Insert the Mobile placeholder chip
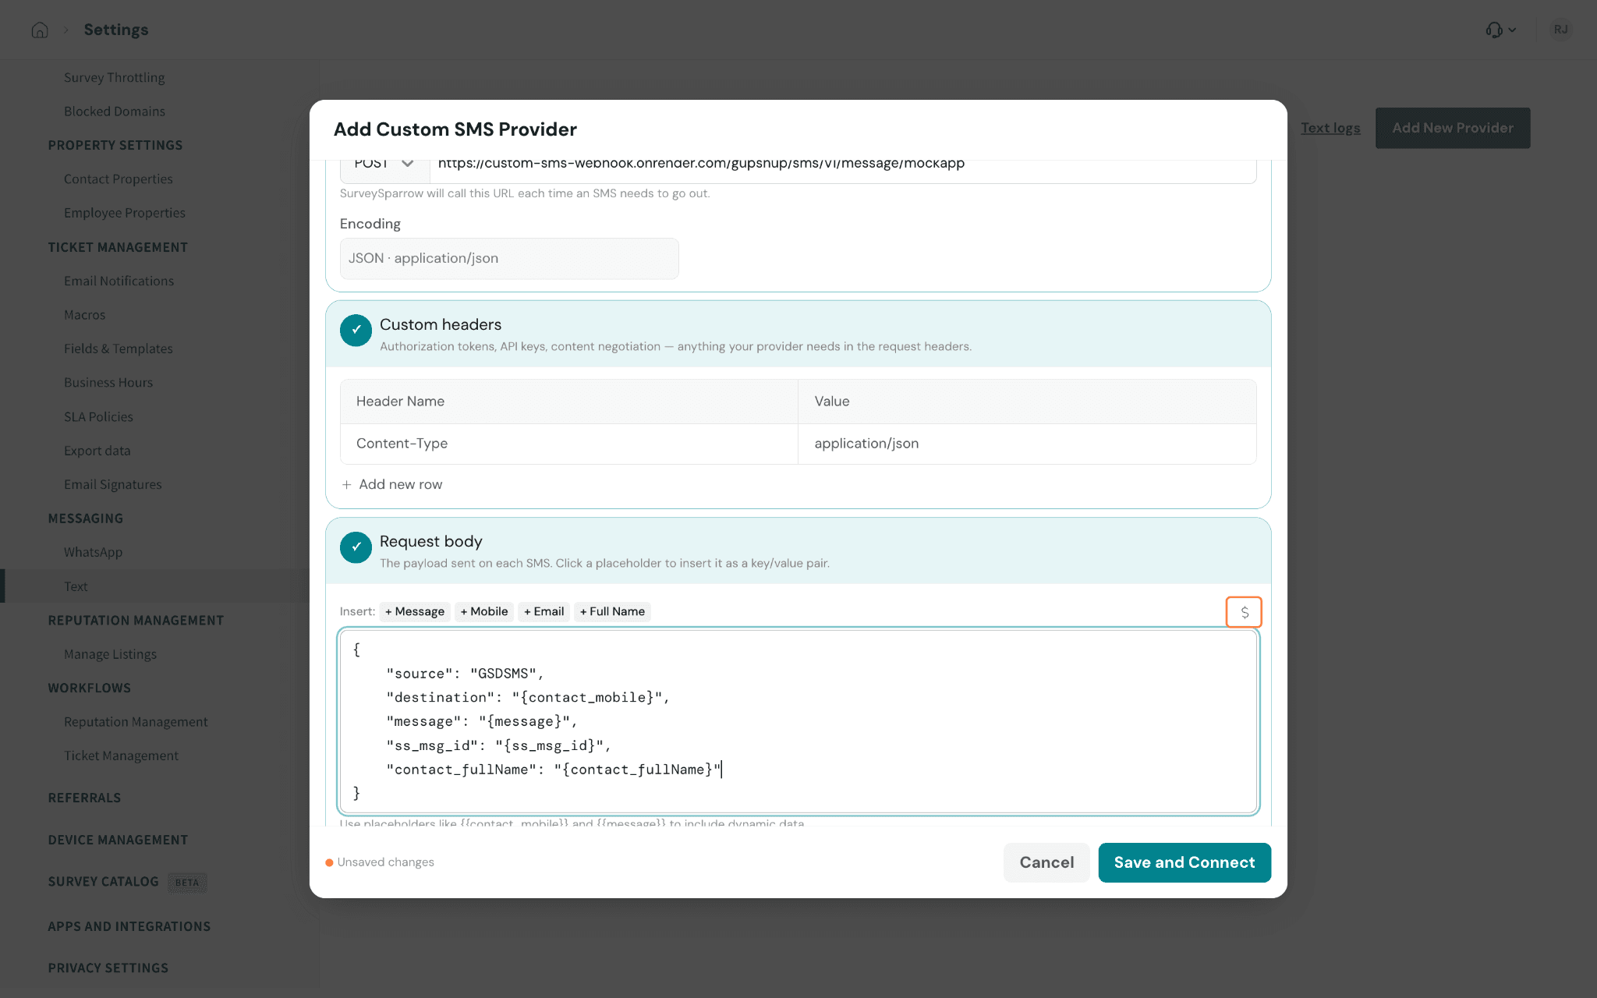This screenshot has width=1597, height=998. pyautogui.click(x=484, y=611)
